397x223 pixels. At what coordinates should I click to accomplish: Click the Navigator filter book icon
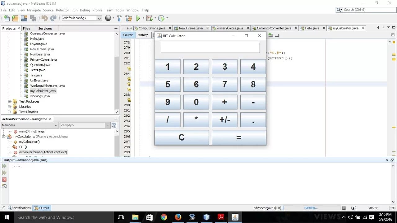click(114, 125)
